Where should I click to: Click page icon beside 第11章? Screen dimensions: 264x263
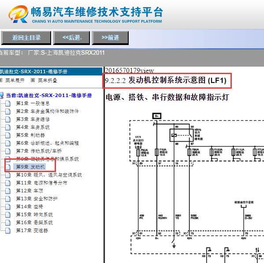click(x=8, y=183)
